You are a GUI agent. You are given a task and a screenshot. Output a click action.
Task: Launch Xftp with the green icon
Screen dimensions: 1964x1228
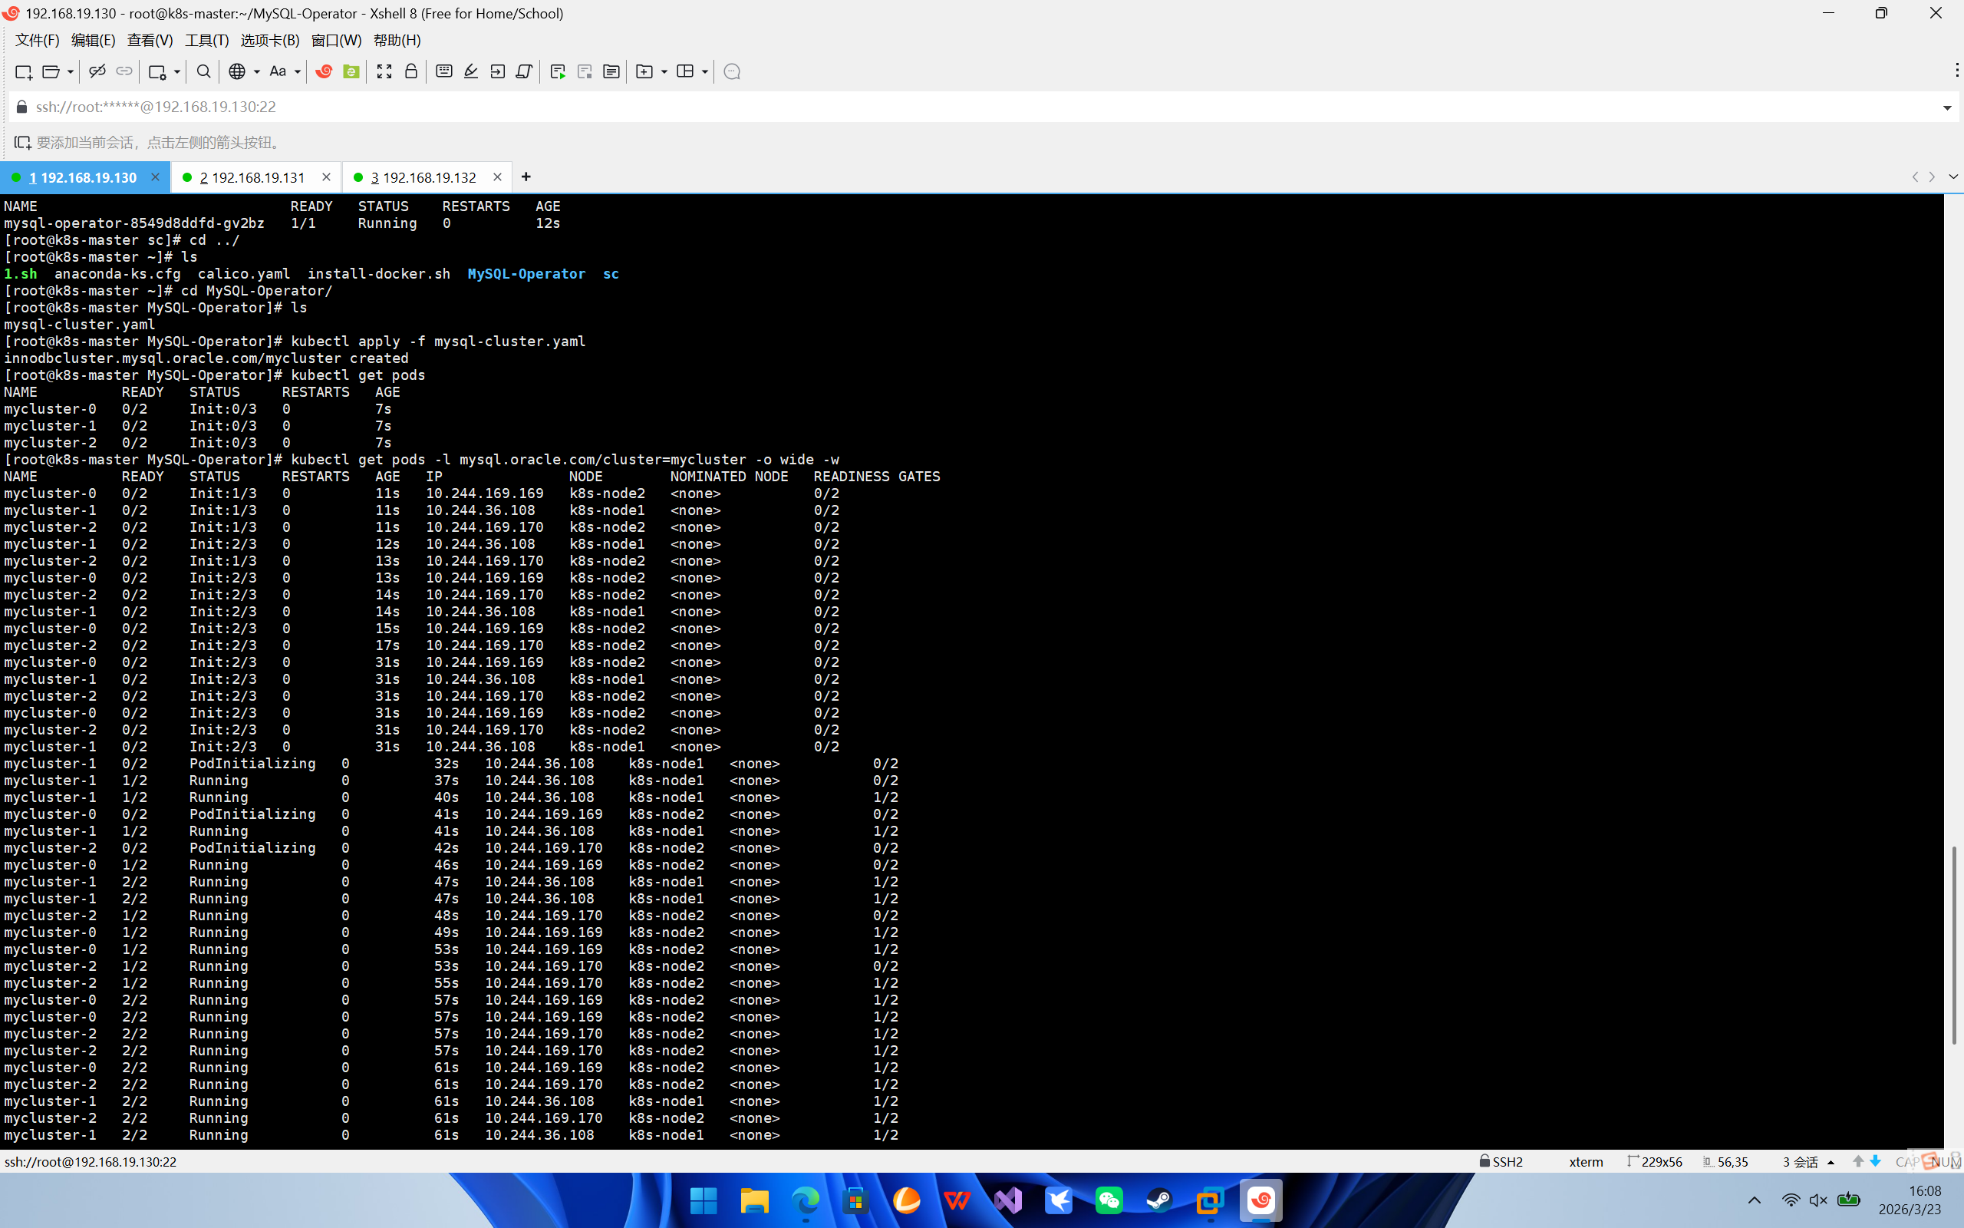tap(351, 71)
